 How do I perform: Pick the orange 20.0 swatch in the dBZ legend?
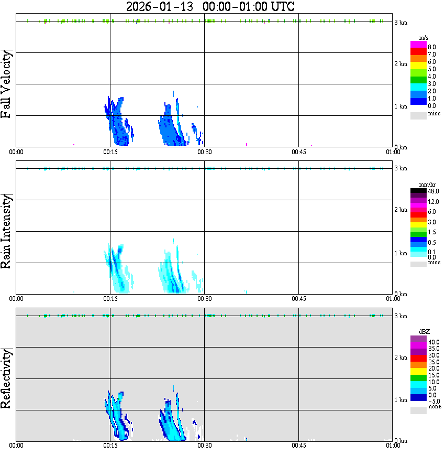(x=418, y=365)
